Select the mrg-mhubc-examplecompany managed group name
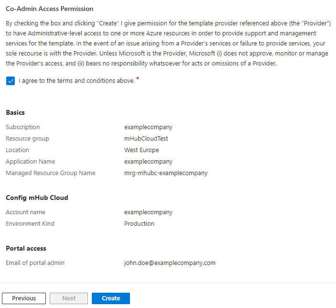Screen dimensions: 336x308 coord(166,173)
